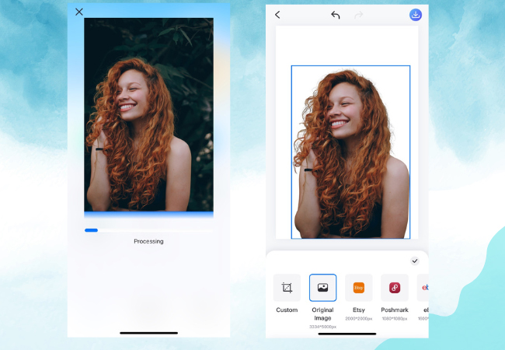Tap the Processing status text
The image size is (505, 350).
[x=148, y=242]
